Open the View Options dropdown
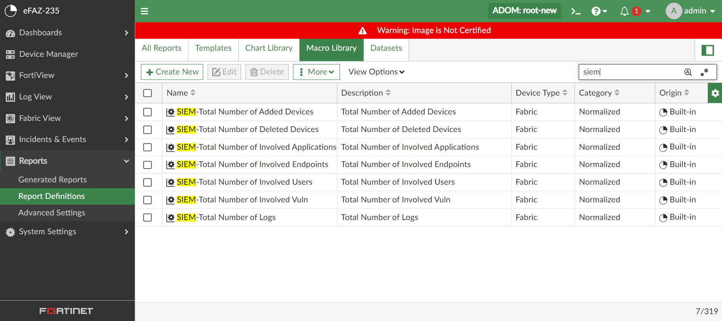The width and height of the screenshot is (722, 321). click(376, 72)
